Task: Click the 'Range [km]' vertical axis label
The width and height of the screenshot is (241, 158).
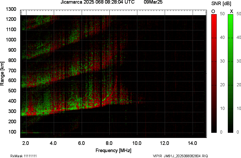Action: pyautogui.click(x=2, y=74)
